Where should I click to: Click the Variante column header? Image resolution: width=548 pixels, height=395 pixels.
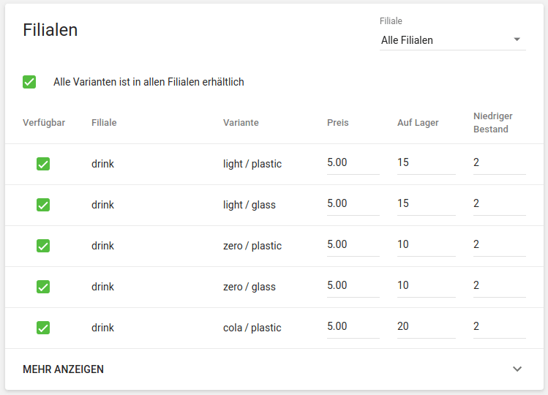pos(241,123)
